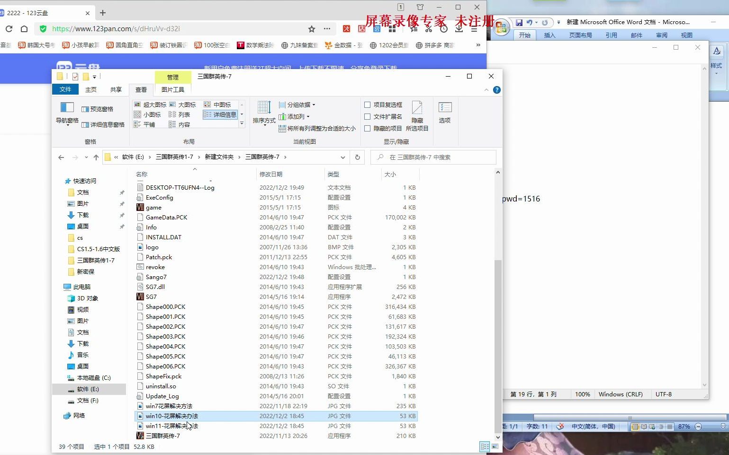
Task: Open the Share tab in Explorer
Action: tap(116, 89)
